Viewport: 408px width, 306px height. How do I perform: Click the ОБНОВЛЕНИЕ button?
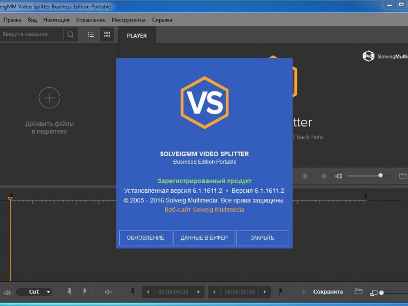(x=146, y=238)
